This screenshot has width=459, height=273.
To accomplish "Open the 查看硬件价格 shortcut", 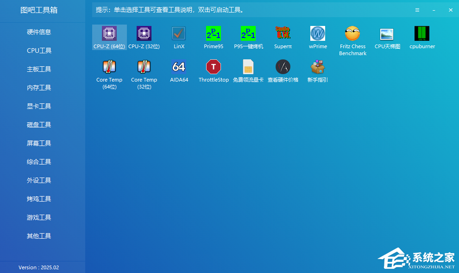I will coord(283,67).
